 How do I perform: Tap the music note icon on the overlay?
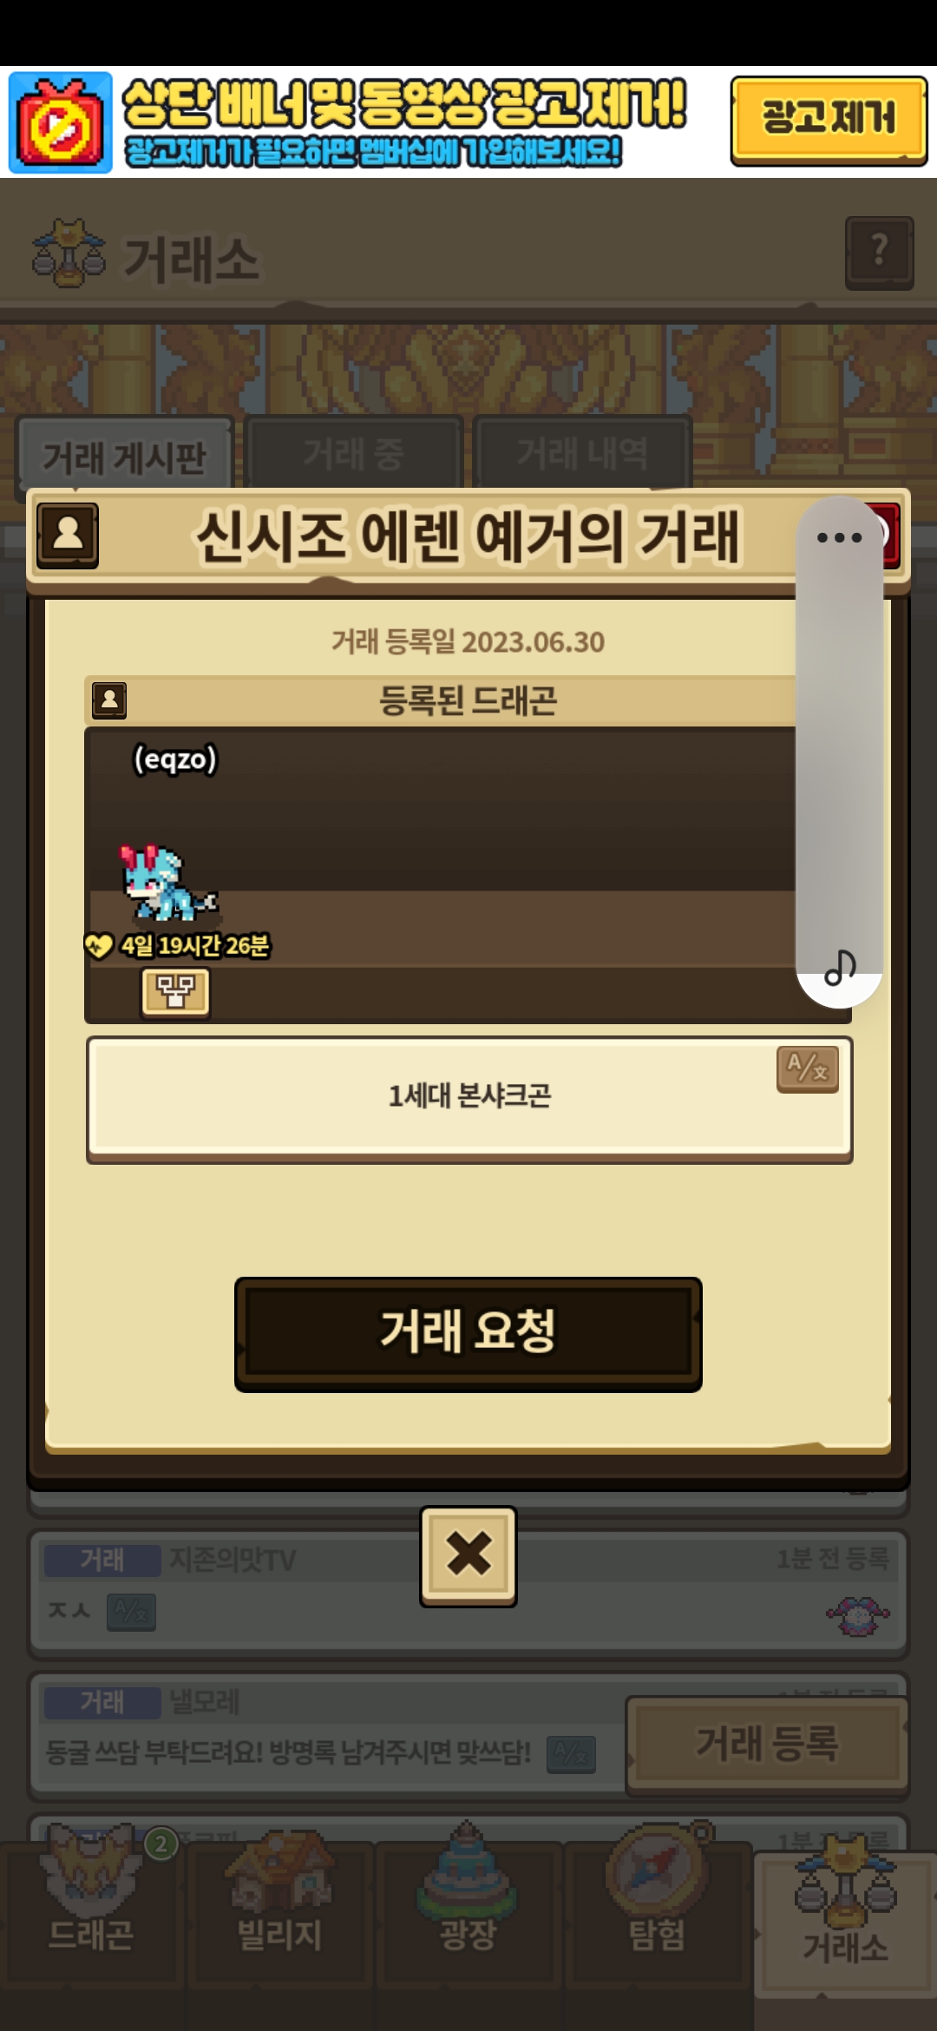pyautogui.click(x=839, y=968)
